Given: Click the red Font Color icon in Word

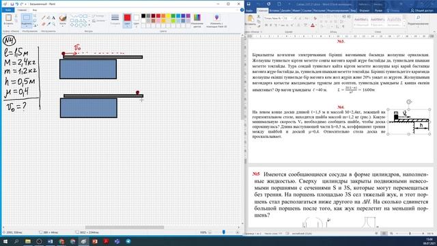Looking at the screenshot, I should point(313,25).
